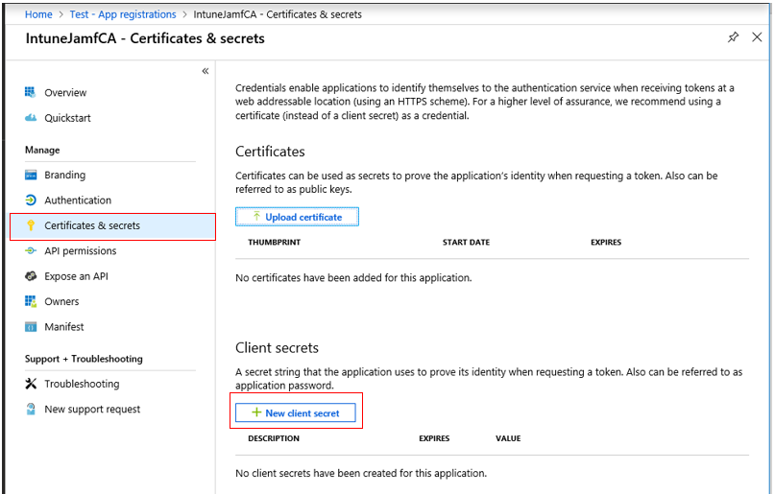Screen dimensions: 775x494
Task: Click the New support request person icon
Action: point(31,410)
